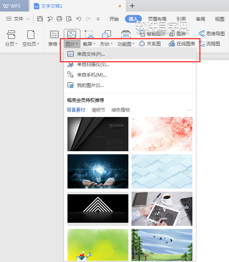Open a new tab with the plus button

132,6
